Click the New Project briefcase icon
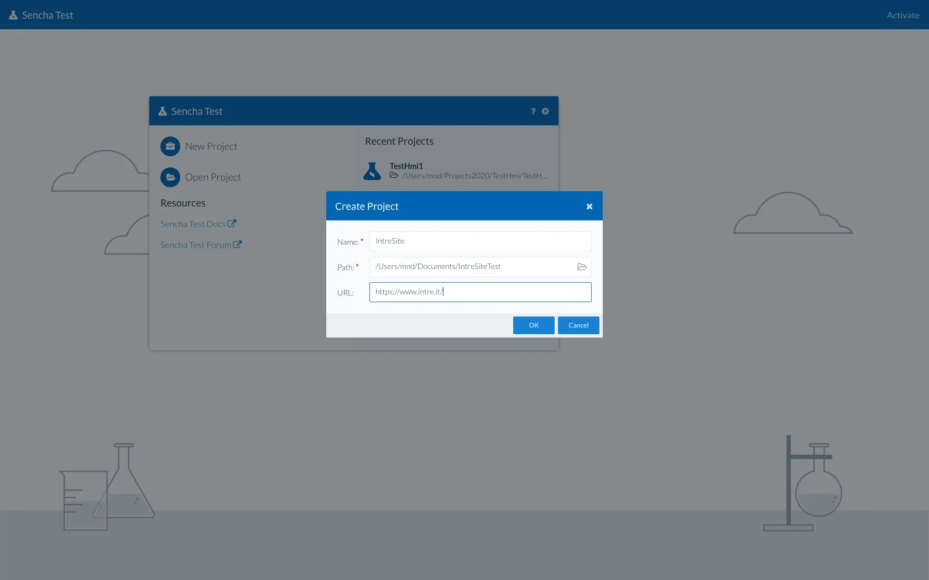 170,146
